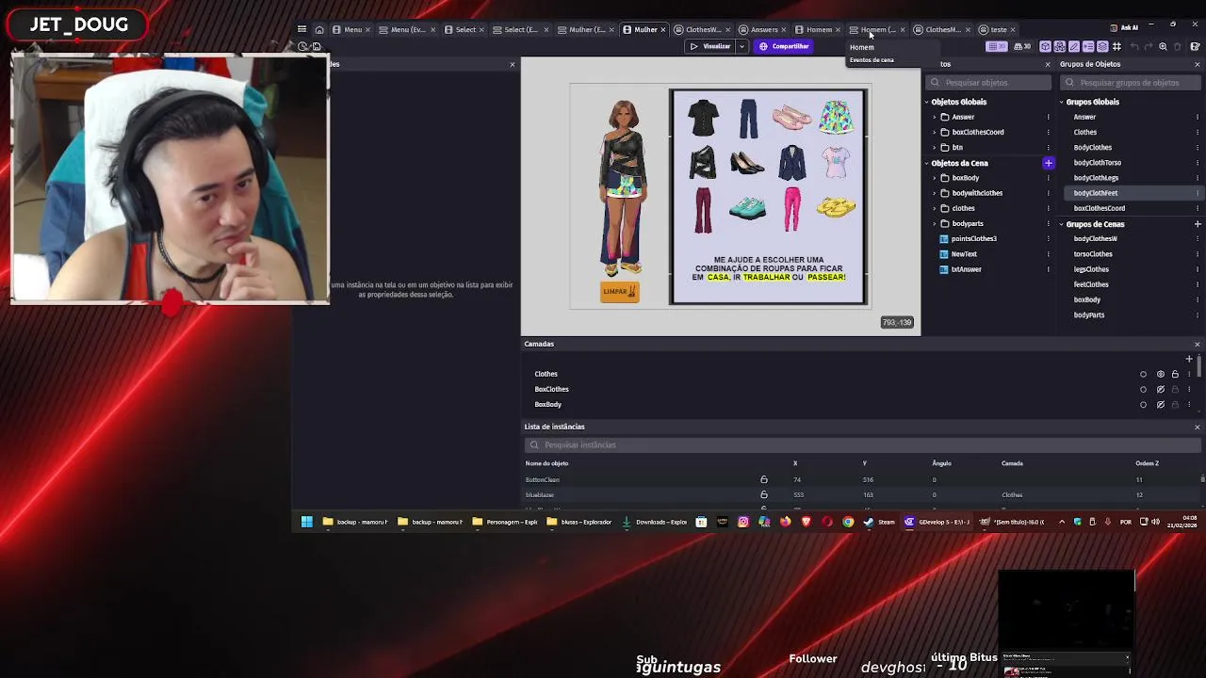Open the preview options dropdown arrow
The height and width of the screenshot is (678, 1206).
pos(742,46)
